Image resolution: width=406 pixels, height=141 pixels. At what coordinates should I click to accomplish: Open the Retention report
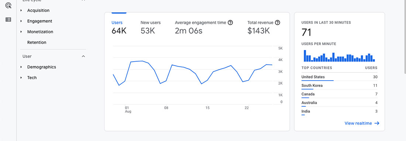pyautogui.click(x=37, y=42)
